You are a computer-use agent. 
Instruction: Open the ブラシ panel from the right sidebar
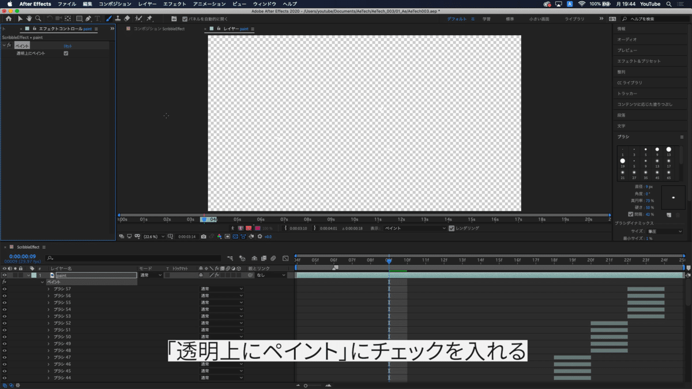(624, 137)
